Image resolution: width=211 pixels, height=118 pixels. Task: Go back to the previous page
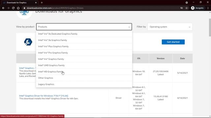tap(3, 8)
